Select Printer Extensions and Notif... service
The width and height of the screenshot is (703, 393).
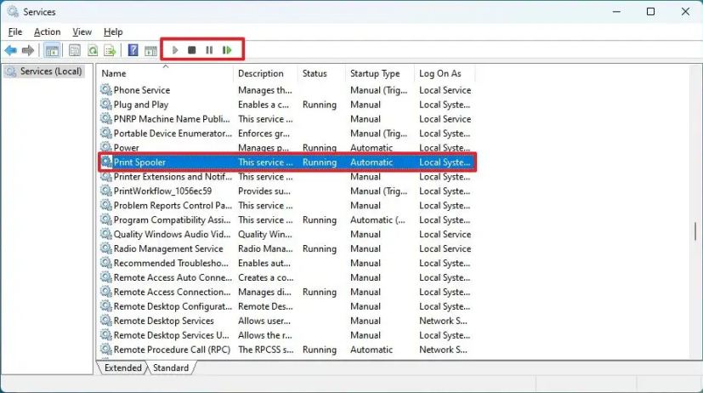(173, 176)
